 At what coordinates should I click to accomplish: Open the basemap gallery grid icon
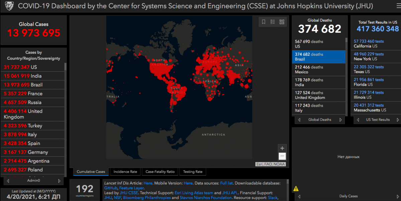282,22
